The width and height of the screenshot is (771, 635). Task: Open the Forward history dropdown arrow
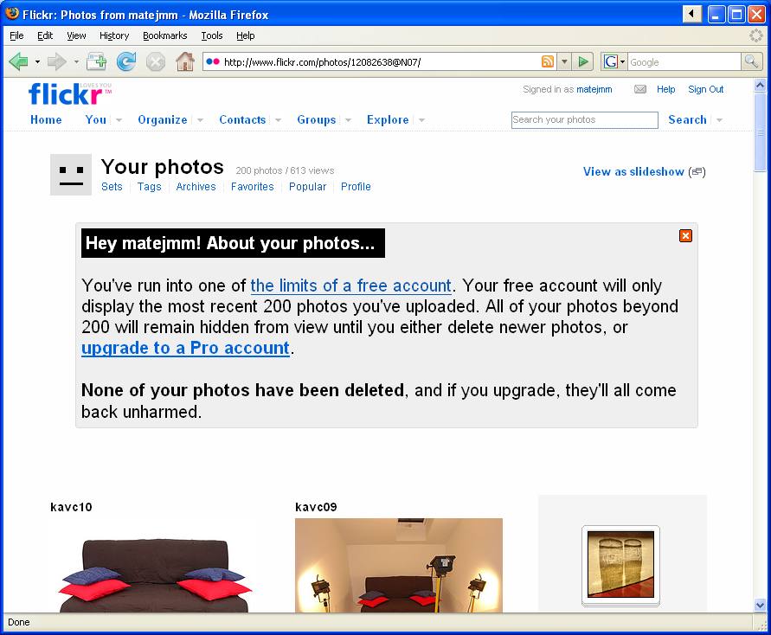(76, 62)
